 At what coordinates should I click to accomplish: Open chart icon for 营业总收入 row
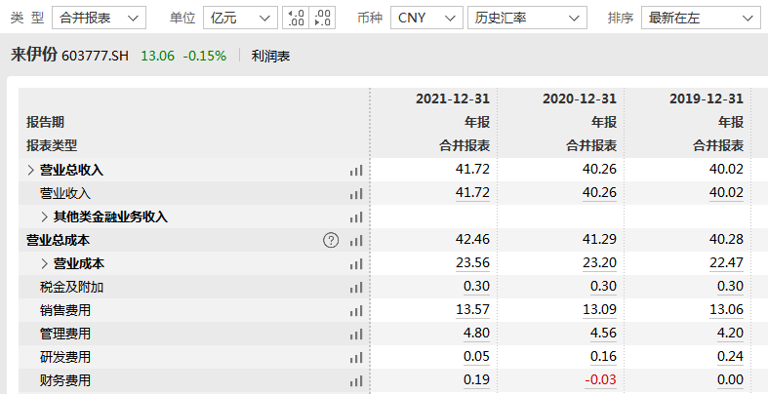[356, 170]
